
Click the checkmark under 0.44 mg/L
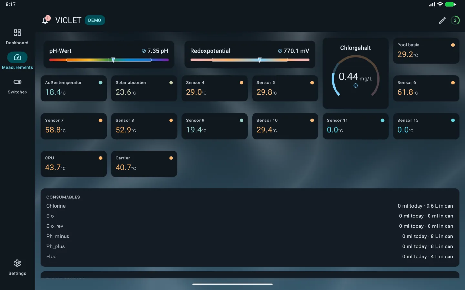coord(356,86)
